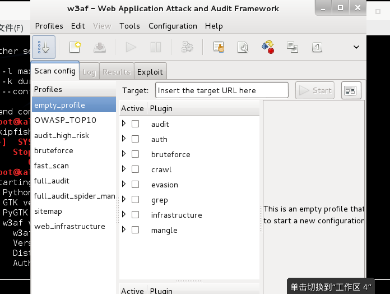
Task: Click the Start scan button
Action: pyautogui.click(x=315, y=91)
